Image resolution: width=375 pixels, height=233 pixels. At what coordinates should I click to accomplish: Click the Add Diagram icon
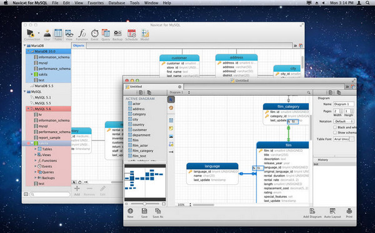[x=312, y=212]
